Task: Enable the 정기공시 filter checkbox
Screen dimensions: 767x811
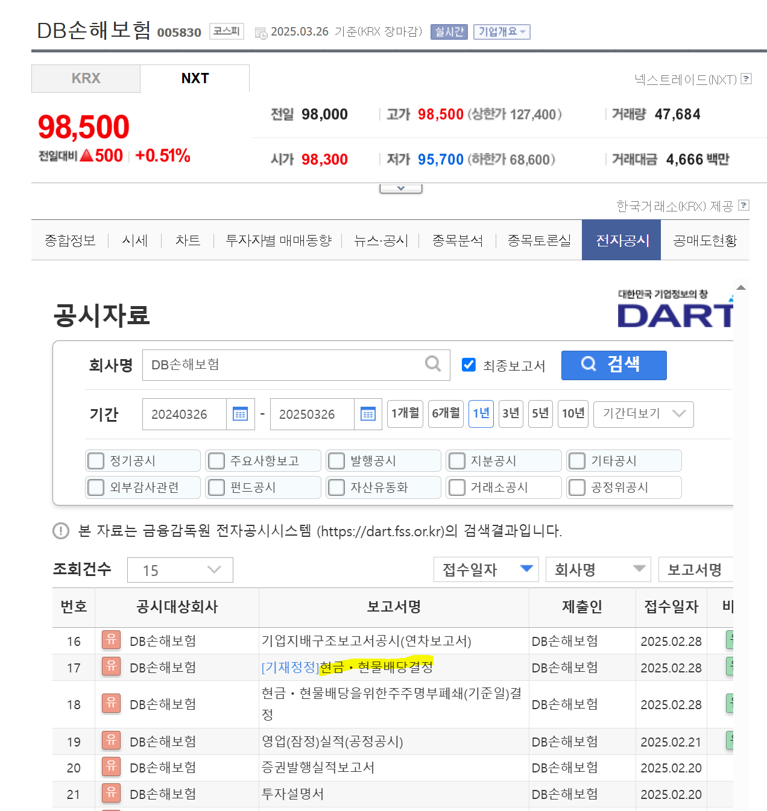Action: click(x=96, y=460)
